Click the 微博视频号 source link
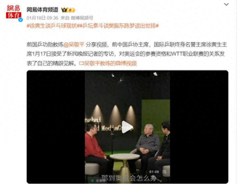This screenshot has width=239, height=184. point(82,18)
